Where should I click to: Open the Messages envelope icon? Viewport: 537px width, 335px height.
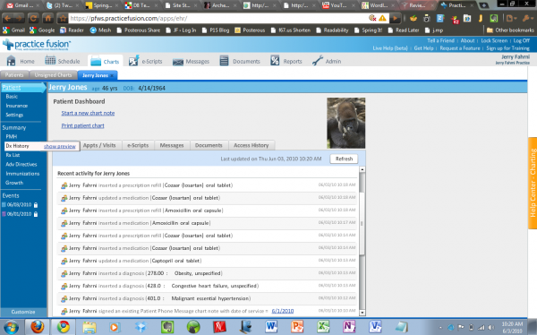coord(178,62)
